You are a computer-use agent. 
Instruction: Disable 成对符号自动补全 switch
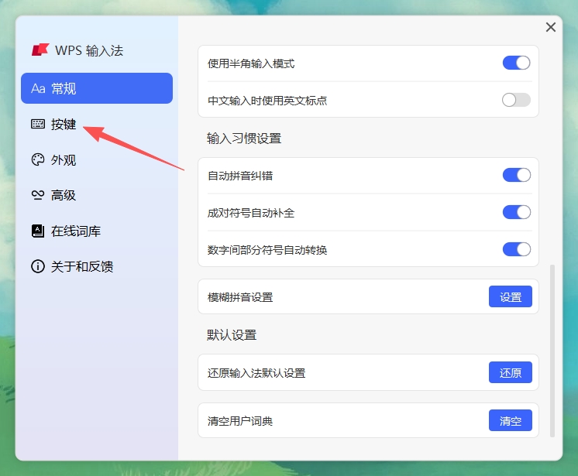tap(517, 212)
